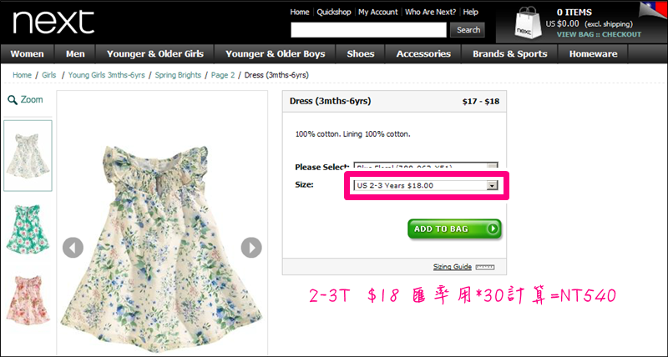
Task: Open Younger & Older Girls menu
Action: click(155, 54)
